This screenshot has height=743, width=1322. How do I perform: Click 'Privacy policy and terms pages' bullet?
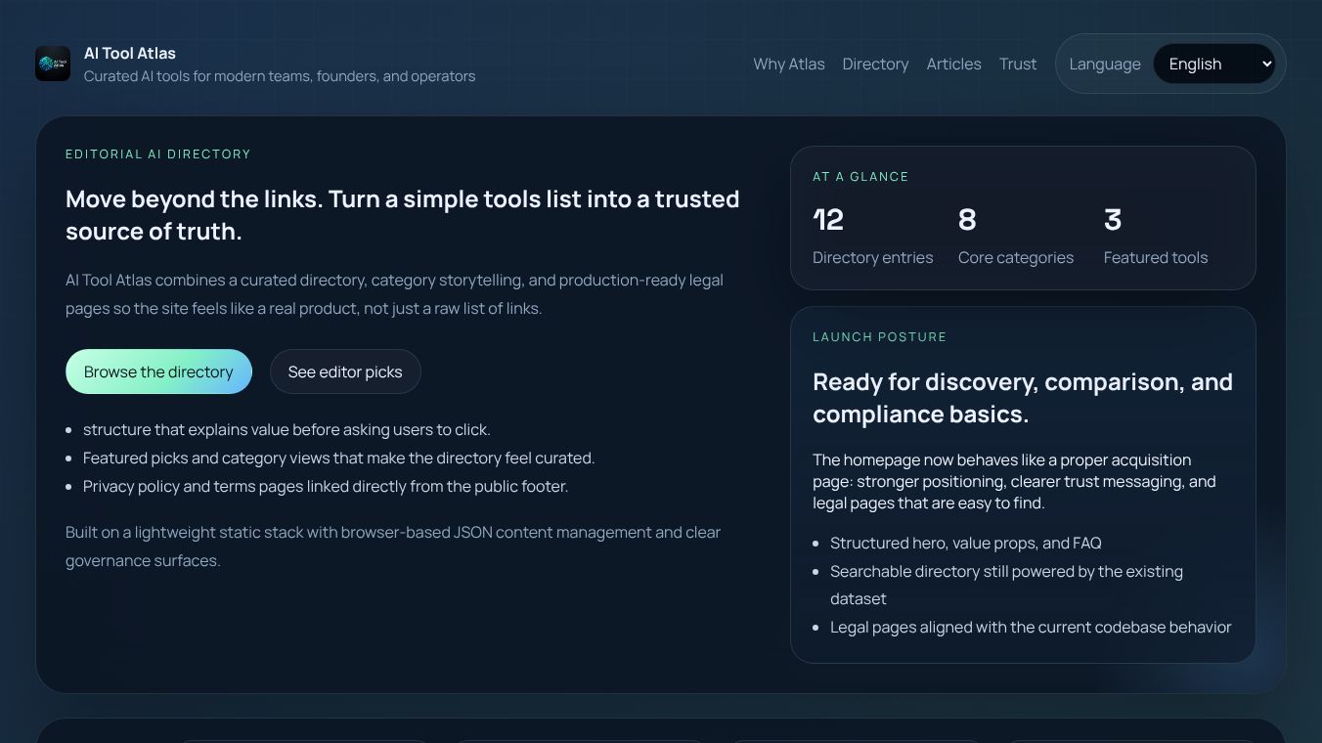pos(326,486)
